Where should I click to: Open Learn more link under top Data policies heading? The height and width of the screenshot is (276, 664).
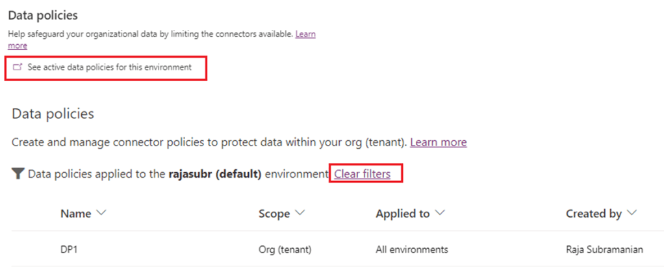click(x=305, y=34)
